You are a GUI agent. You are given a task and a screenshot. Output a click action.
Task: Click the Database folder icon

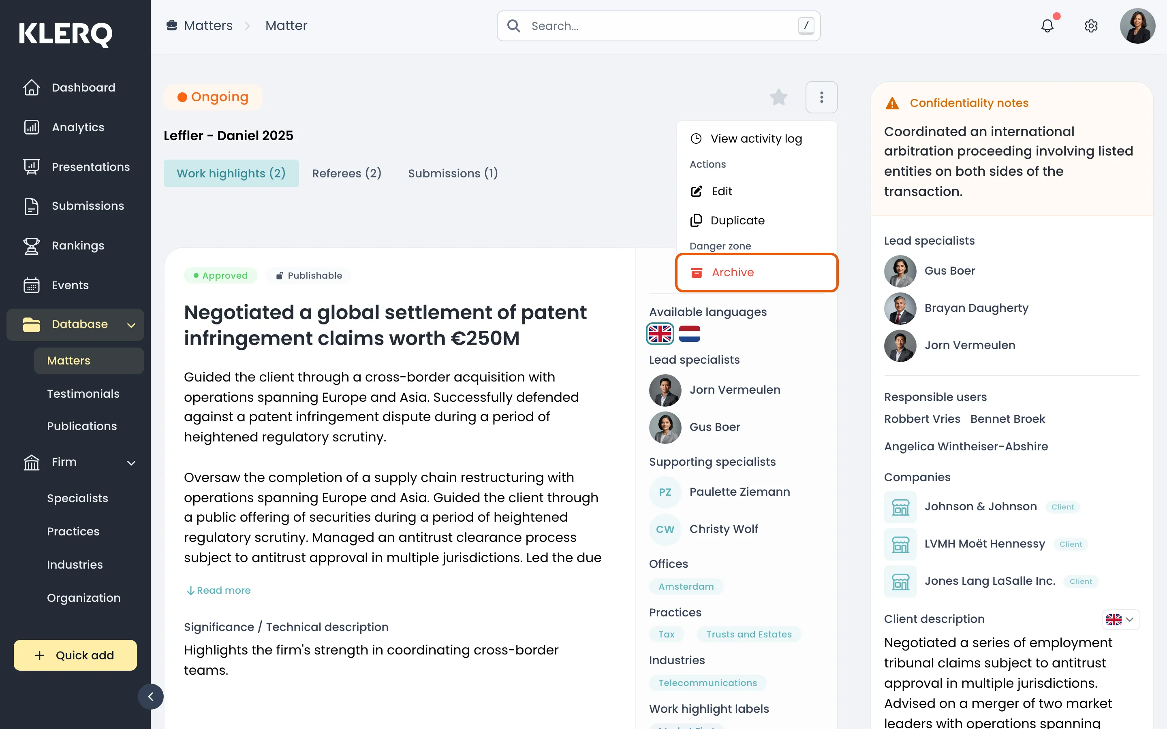[31, 324]
